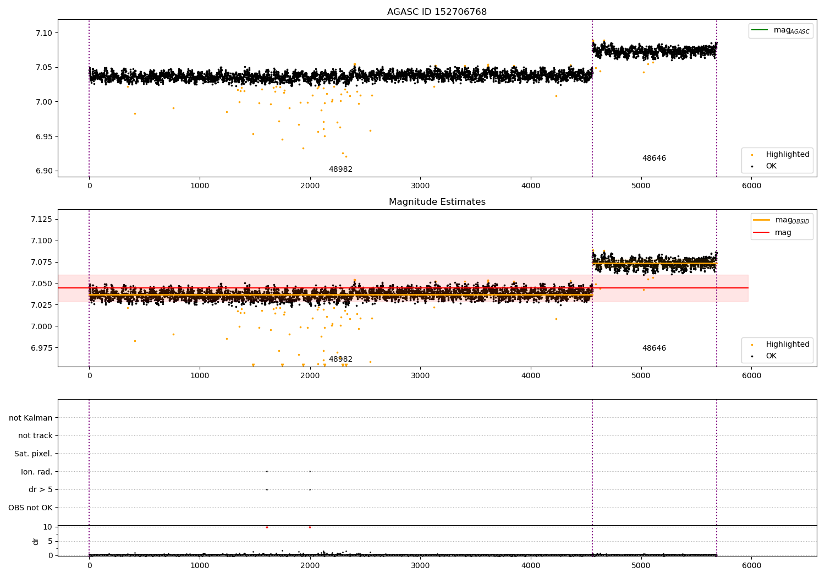Click the 'Magnitude Estimates' plot title
This screenshot has height=578, width=825.
pyautogui.click(x=437, y=202)
